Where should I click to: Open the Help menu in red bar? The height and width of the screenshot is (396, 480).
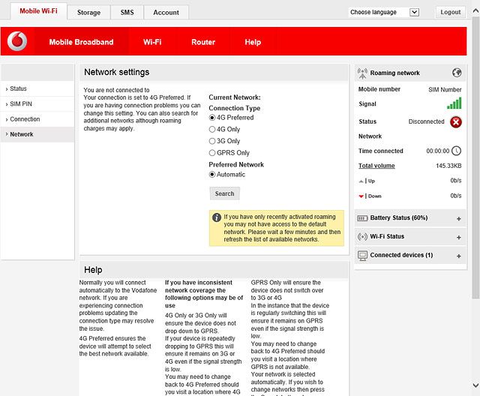click(x=253, y=42)
